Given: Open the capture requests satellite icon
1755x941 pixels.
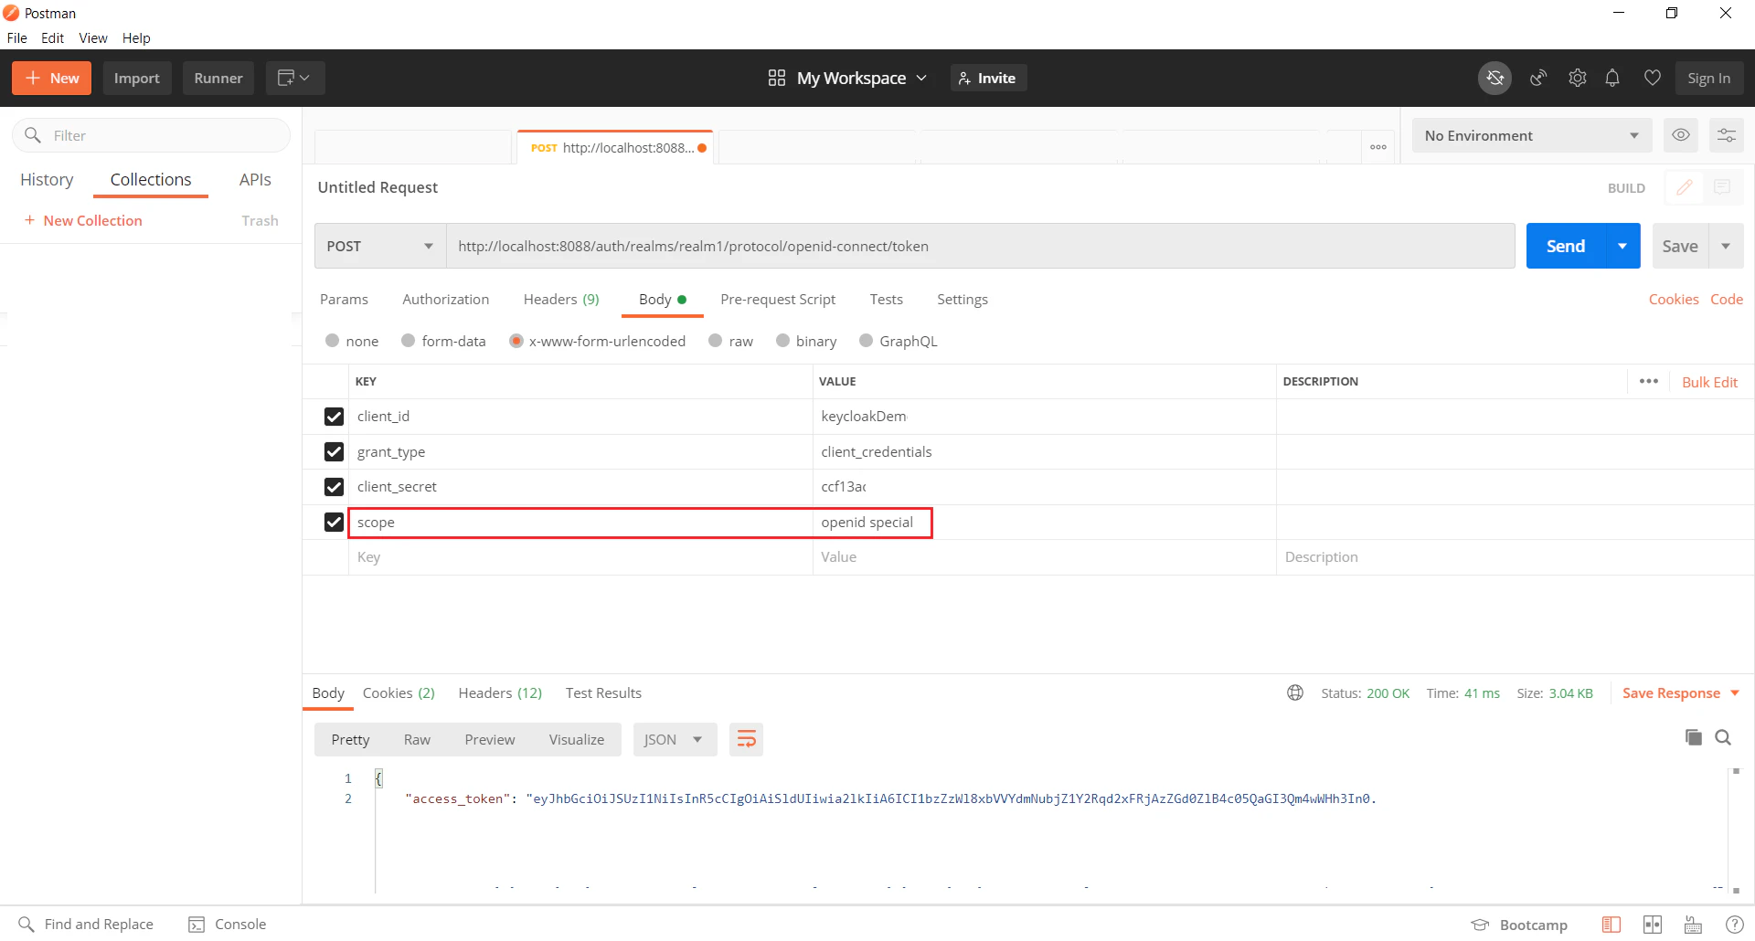Looking at the screenshot, I should coord(1538,79).
